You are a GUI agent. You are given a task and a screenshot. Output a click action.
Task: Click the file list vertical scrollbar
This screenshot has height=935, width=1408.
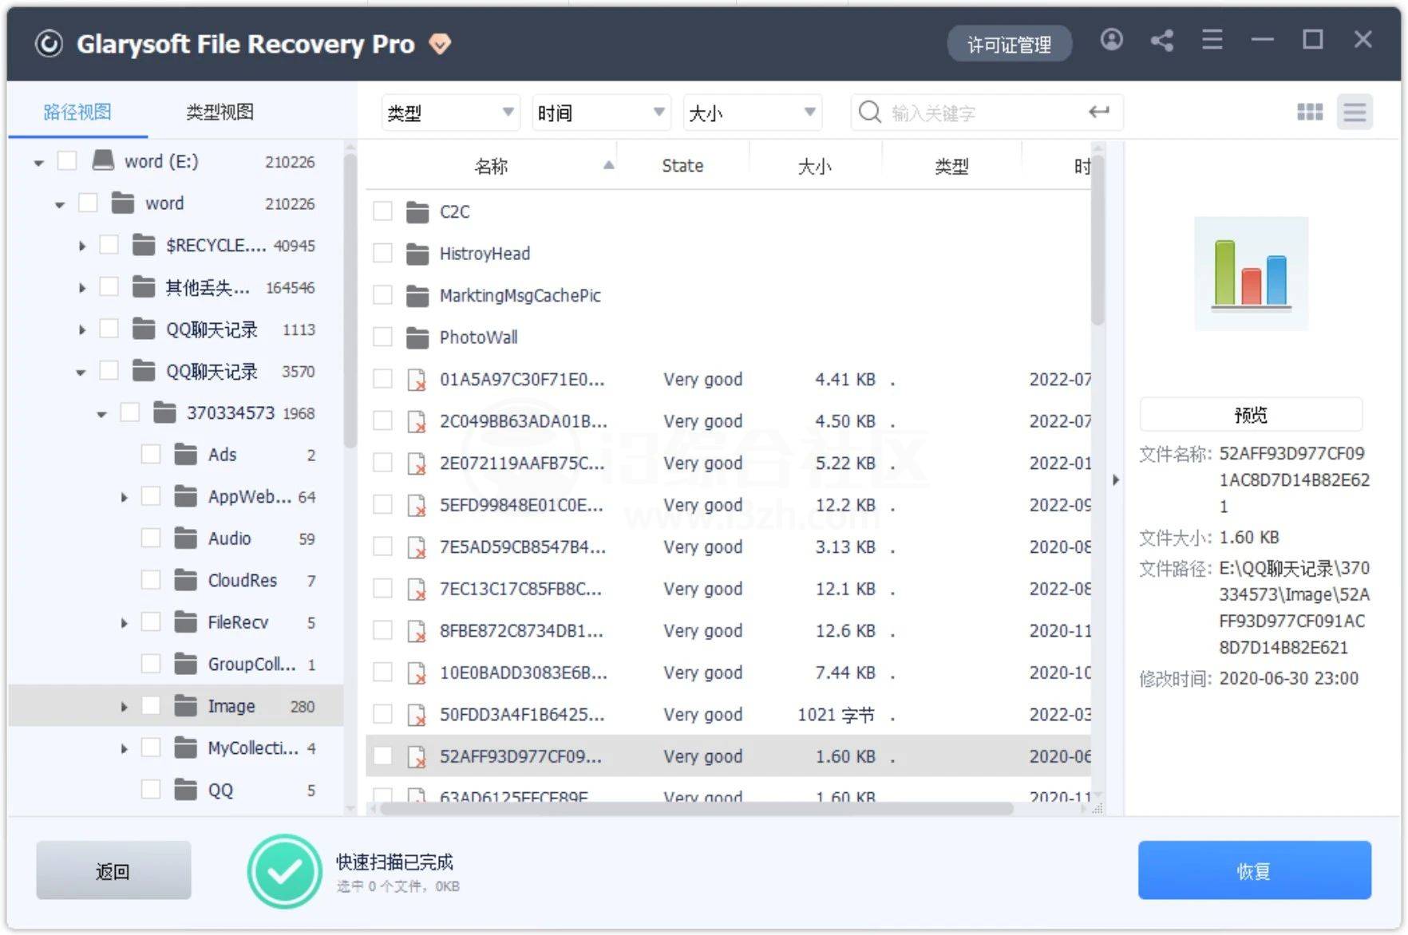(1098, 239)
